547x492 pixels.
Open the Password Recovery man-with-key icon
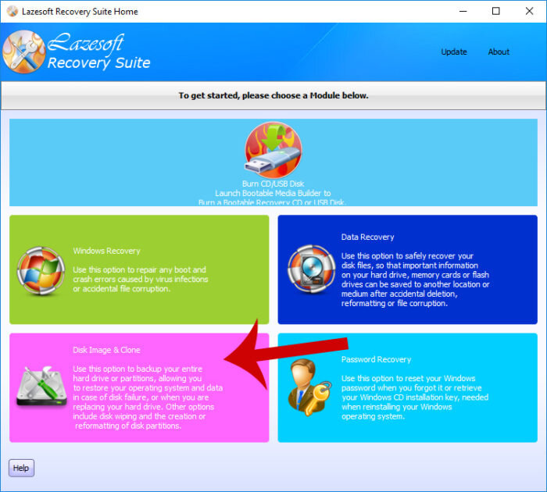[309, 387]
